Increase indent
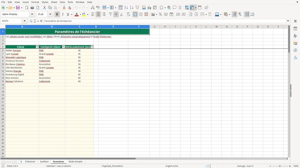This screenshot has width=300, height=168. pos(190,14)
